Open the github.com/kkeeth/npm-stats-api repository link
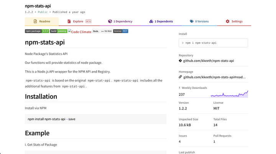This screenshot has height=154, width=276. [209, 61]
